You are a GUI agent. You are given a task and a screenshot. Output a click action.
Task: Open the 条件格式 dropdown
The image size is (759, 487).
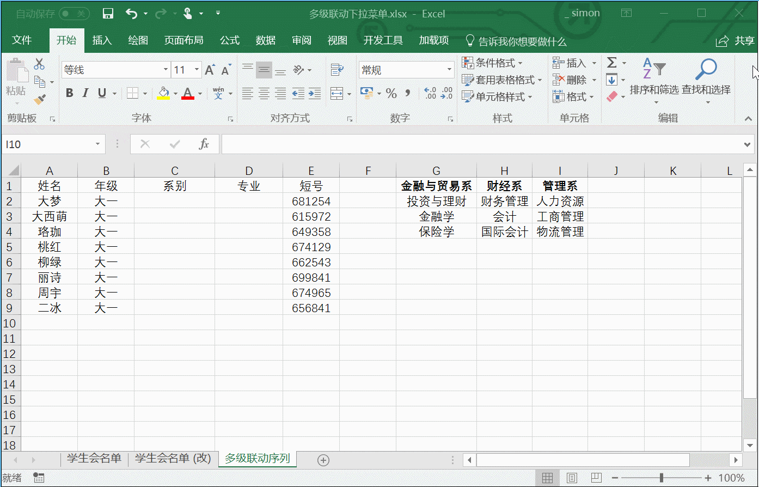pos(492,63)
